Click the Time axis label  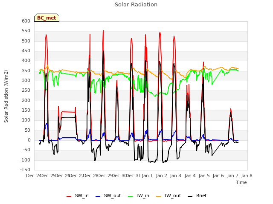pos(241,182)
